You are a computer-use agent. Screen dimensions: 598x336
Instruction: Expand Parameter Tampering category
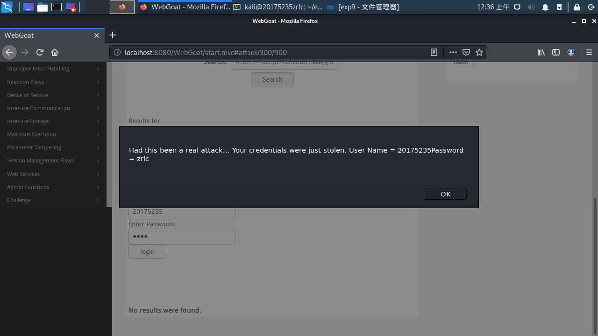click(x=53, y=147)
